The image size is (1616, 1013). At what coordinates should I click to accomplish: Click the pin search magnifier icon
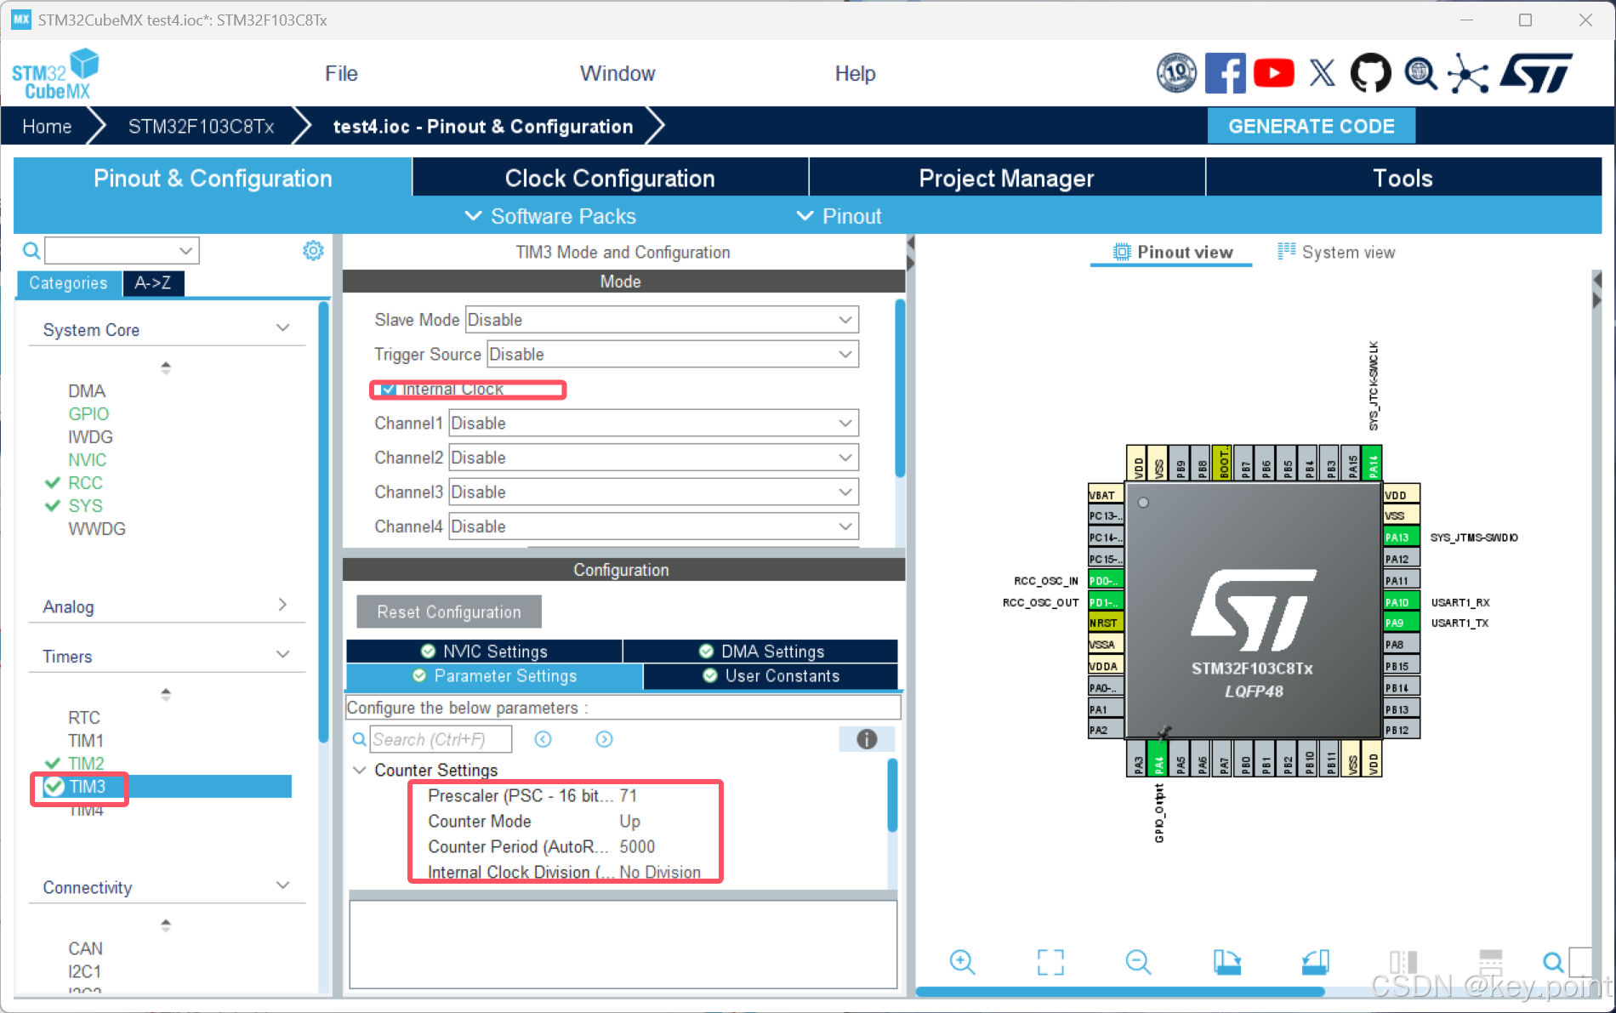tap(1553, 962)
